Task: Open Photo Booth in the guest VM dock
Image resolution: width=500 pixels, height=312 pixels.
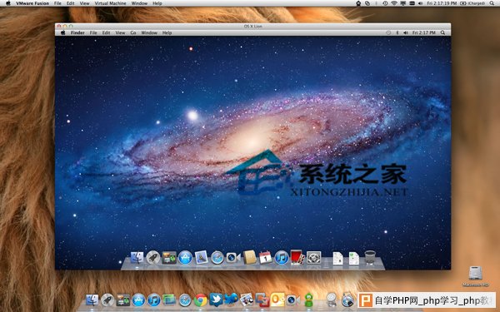Action: click(x=297, y=257)
